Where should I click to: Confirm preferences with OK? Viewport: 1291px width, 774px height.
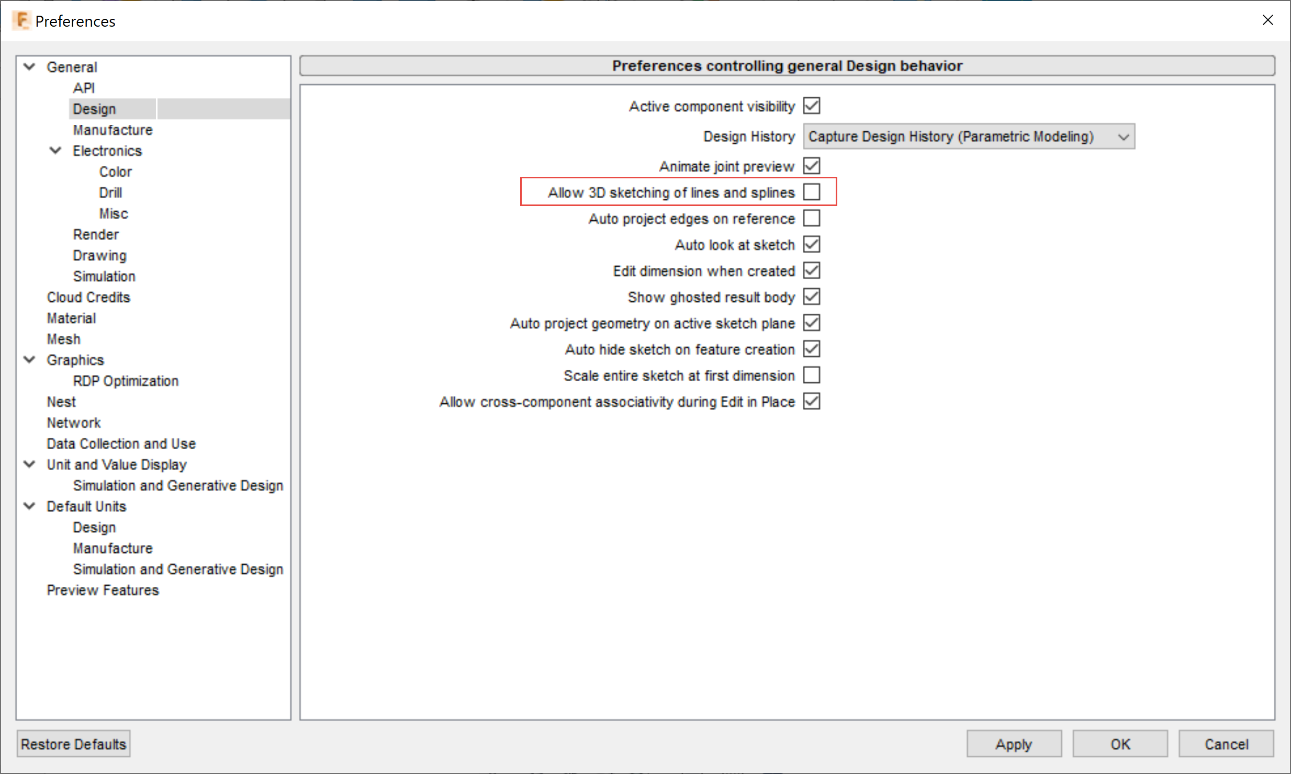(1120, 744)
